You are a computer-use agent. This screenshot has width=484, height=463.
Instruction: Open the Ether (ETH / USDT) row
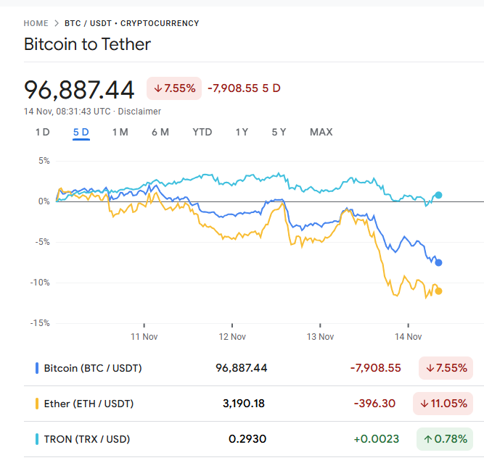pyautogui.click(x=89, y=404)
